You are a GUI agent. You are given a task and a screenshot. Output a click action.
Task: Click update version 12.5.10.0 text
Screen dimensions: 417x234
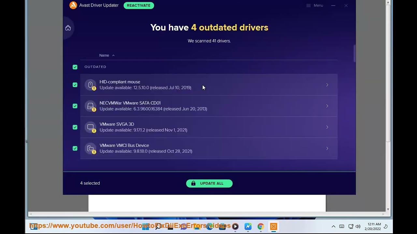[145, 88]
